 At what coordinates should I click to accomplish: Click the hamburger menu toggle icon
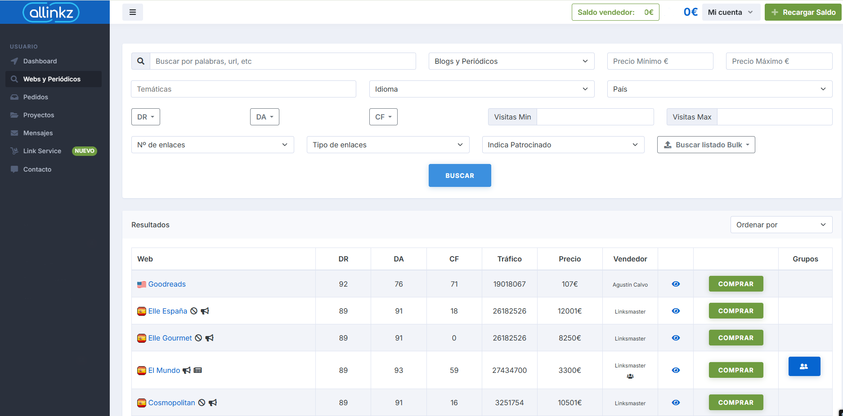(x=133, y=12)
